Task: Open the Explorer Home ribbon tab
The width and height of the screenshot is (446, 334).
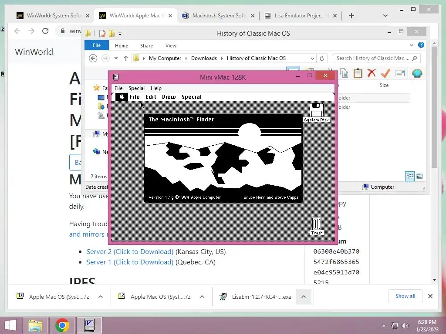Action: tap(122, 45)
